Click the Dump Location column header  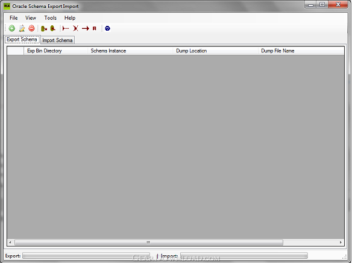click(216, 51)
